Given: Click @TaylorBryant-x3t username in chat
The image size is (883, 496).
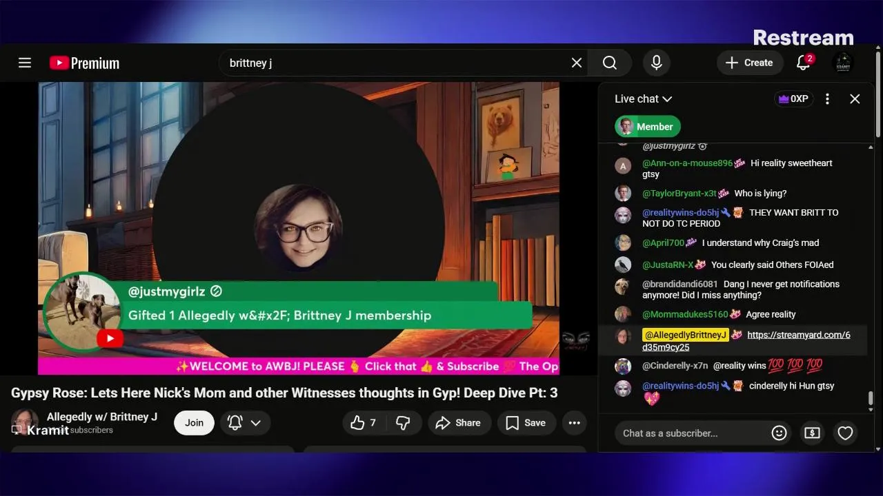Looking at the screenshot, I should pos(679,194).
